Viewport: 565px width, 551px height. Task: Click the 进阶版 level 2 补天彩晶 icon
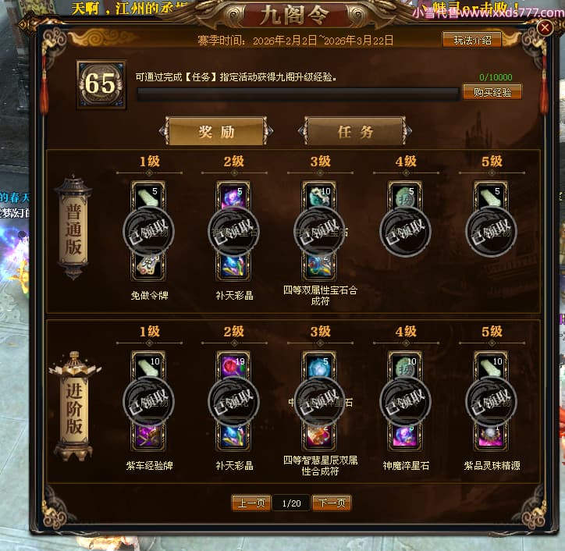coord(234,437)
